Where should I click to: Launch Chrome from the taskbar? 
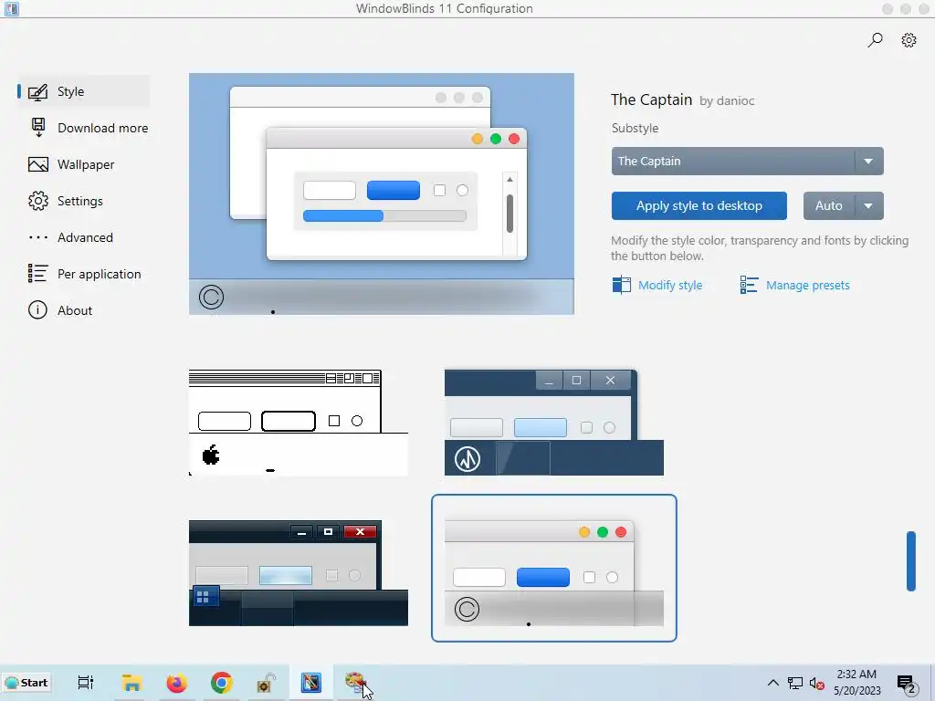221,683
